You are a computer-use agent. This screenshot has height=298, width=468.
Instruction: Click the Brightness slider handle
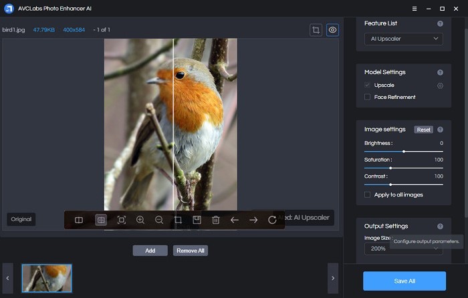point(404,152)
